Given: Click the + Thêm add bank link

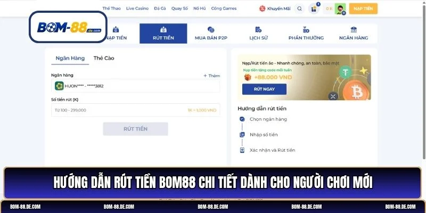Looking at the screenshot, I should pyautogui.click(x=211, y=76).
